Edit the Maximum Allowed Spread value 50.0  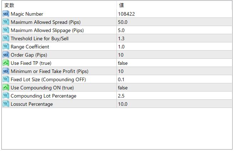(x=123, y=22)
